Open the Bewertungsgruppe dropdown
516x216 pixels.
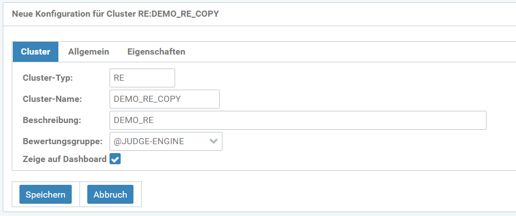166,141
